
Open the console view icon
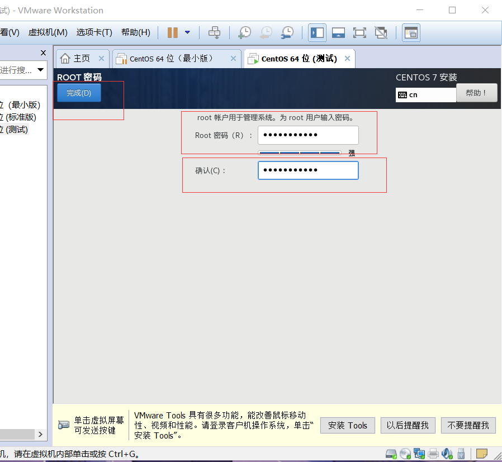click(x=411, y=32)
